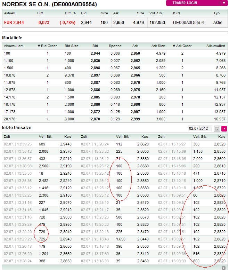Screen dimensions: 229x270
Task: Select trade time 13:21:17
Action: (101, 210)
